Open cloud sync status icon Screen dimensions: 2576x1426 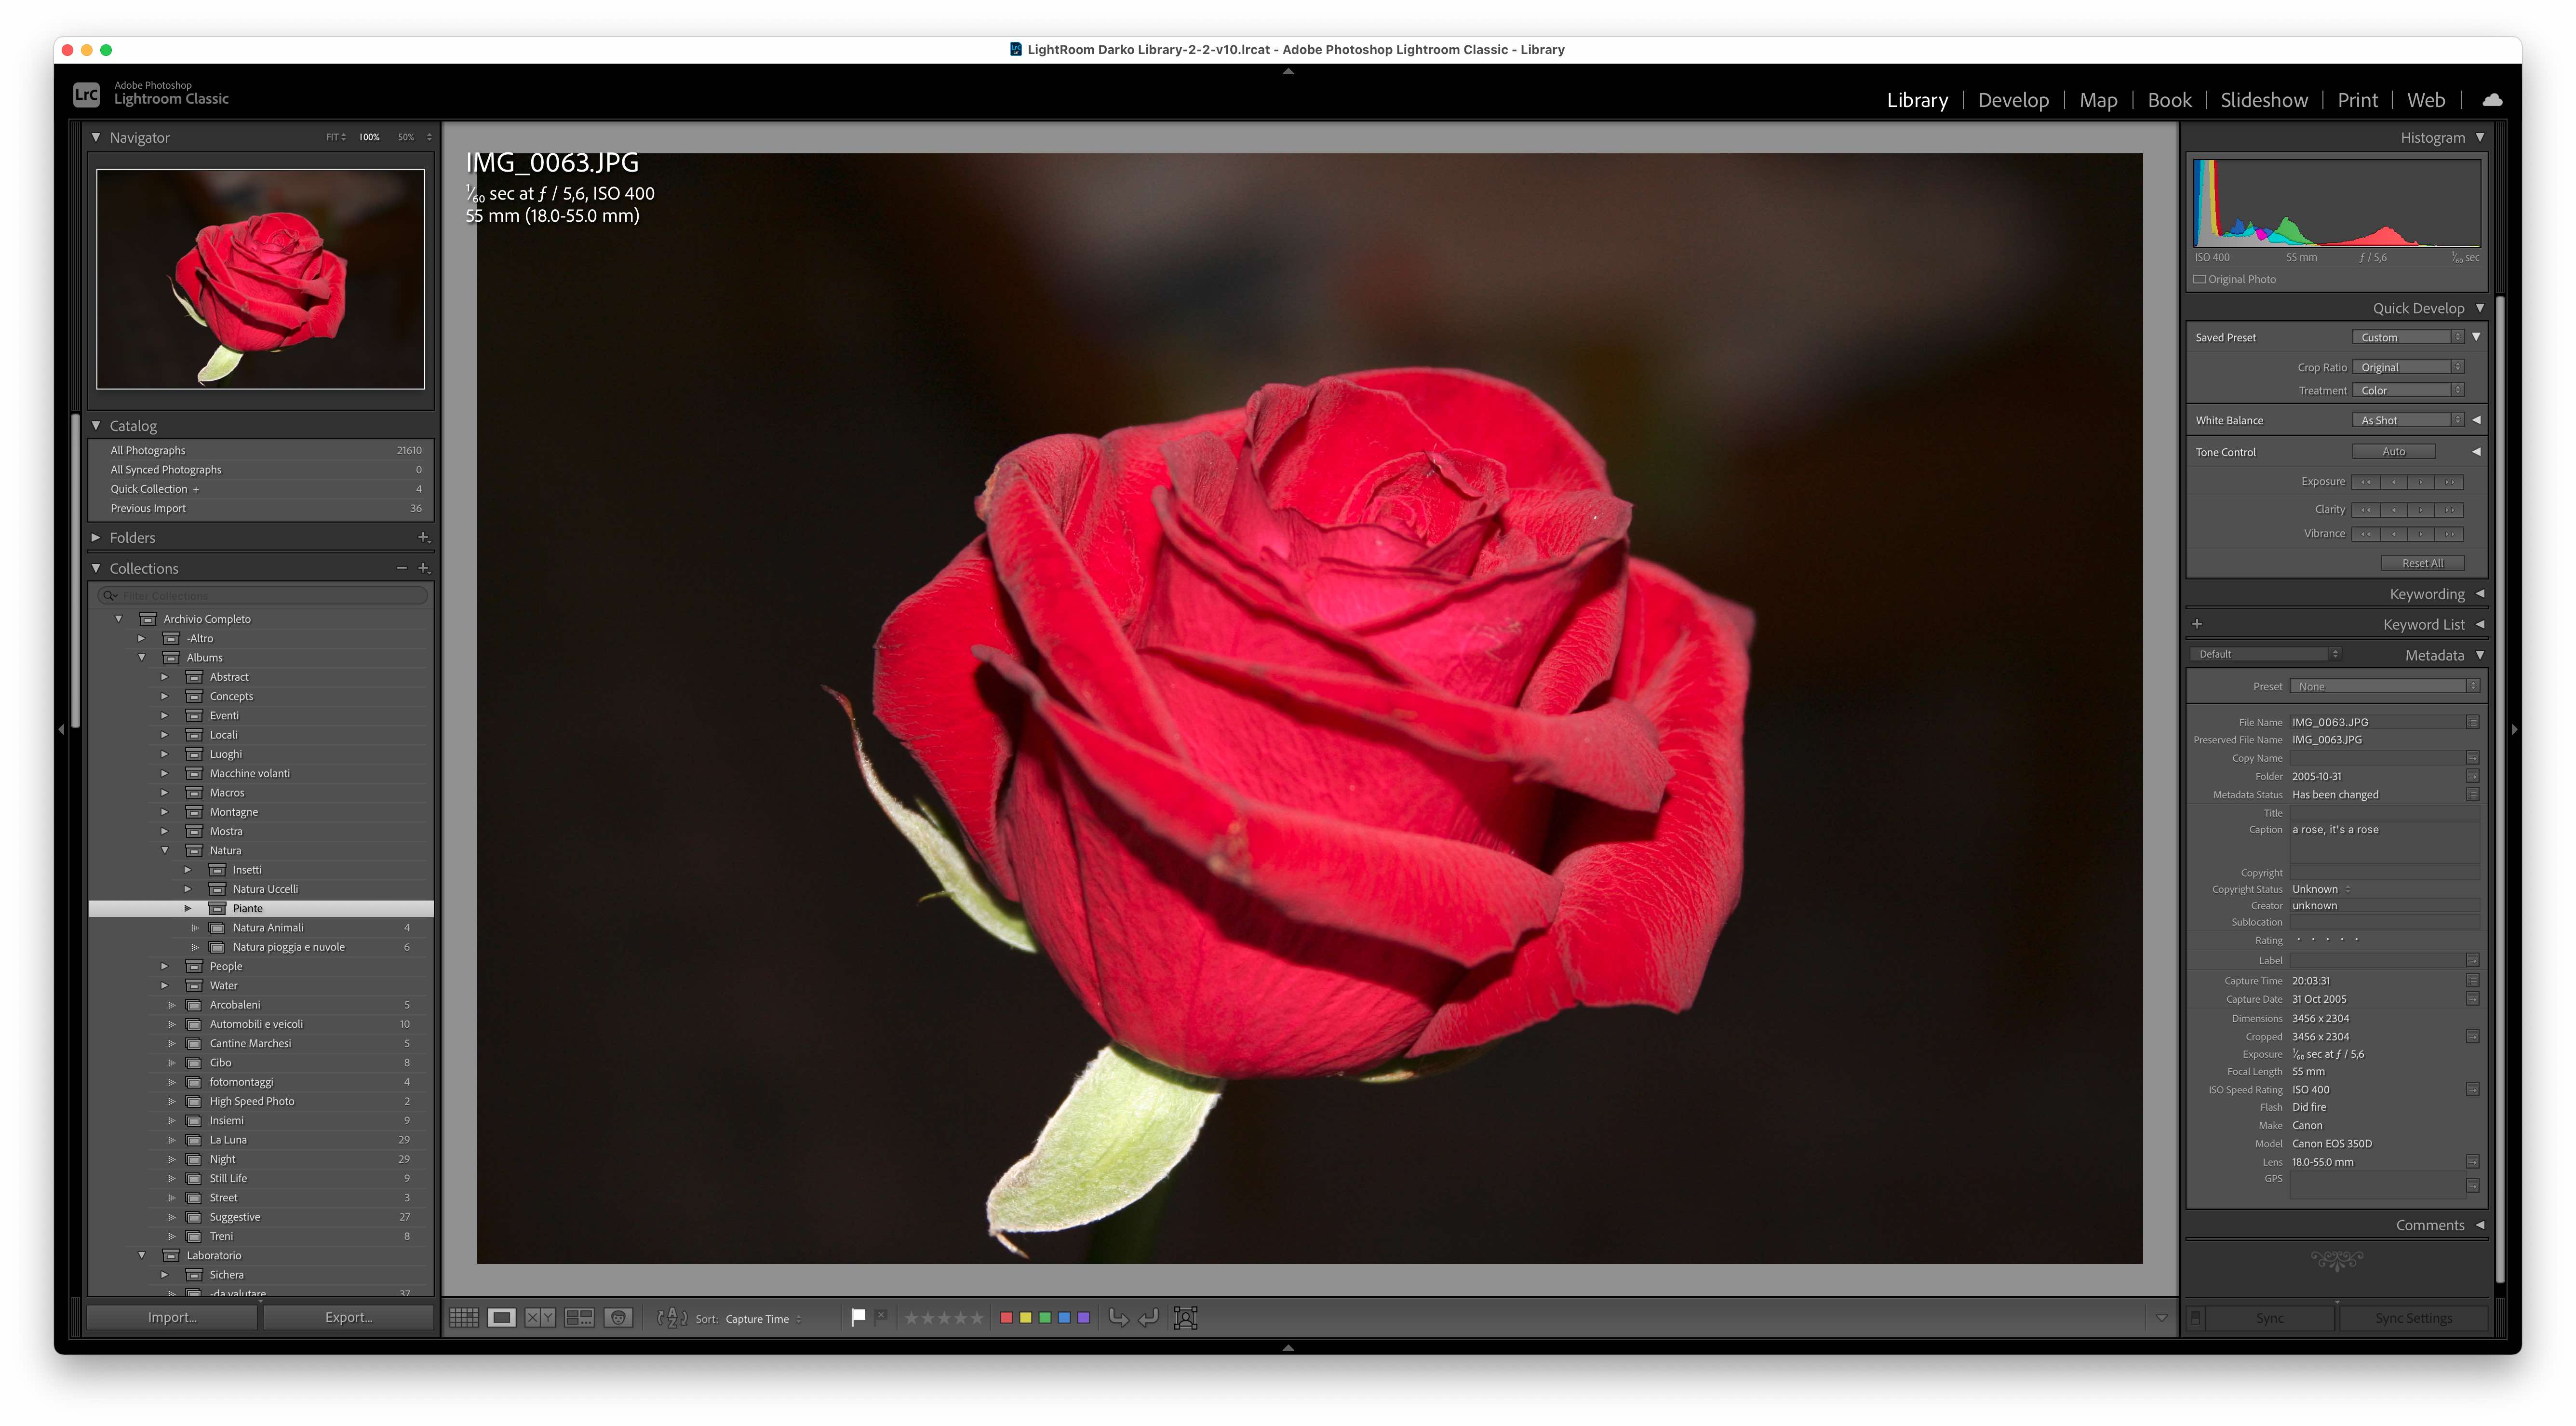pyautogui.click(x=2492, y=100)
